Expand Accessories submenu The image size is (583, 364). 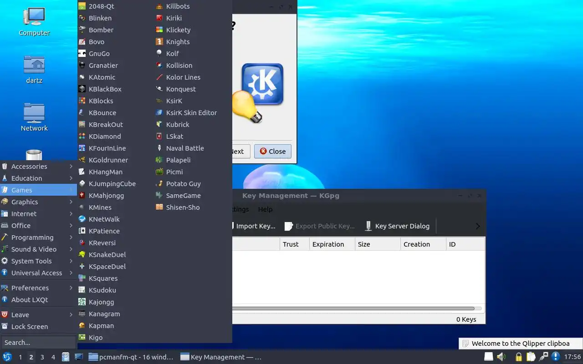click(x=38, y=167)
